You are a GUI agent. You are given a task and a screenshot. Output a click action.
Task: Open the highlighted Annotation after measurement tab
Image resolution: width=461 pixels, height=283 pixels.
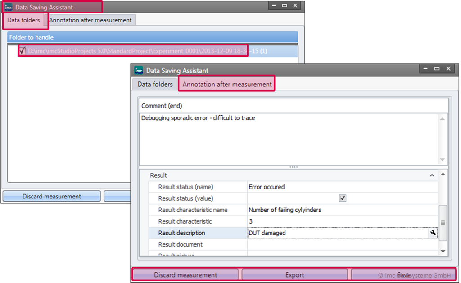coord(227,84)
